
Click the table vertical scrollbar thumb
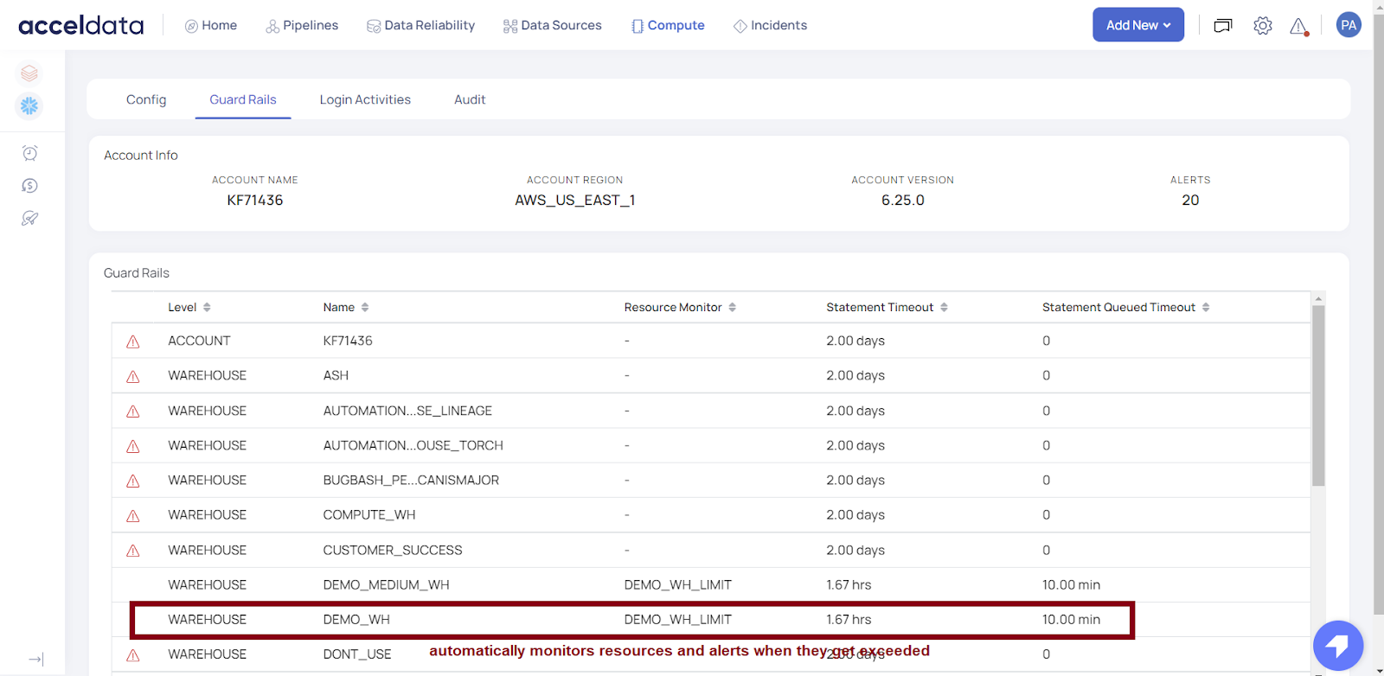pos(1318,395)
